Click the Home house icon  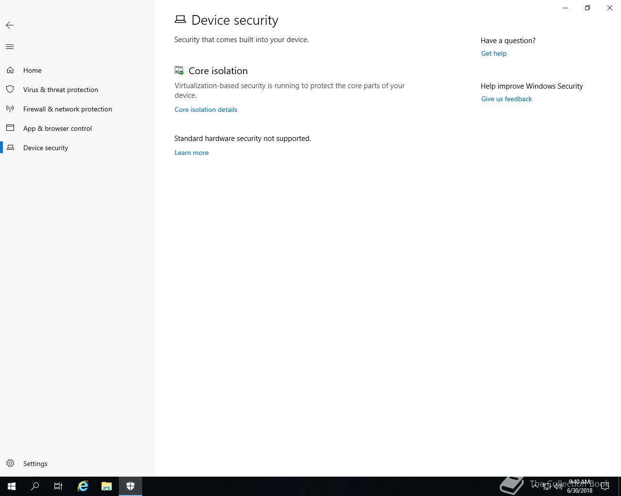10,70
